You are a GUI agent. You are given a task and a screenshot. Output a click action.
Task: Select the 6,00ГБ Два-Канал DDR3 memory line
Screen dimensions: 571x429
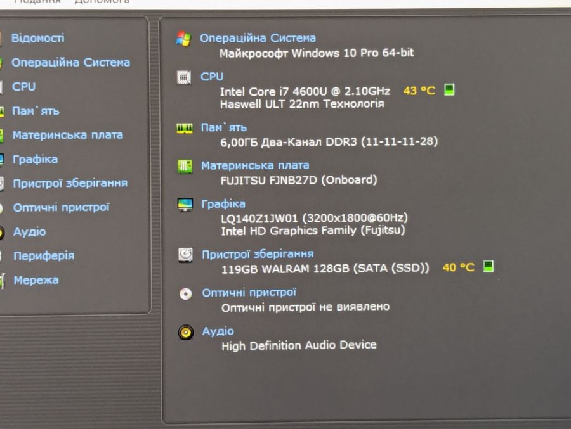(329, 141)
